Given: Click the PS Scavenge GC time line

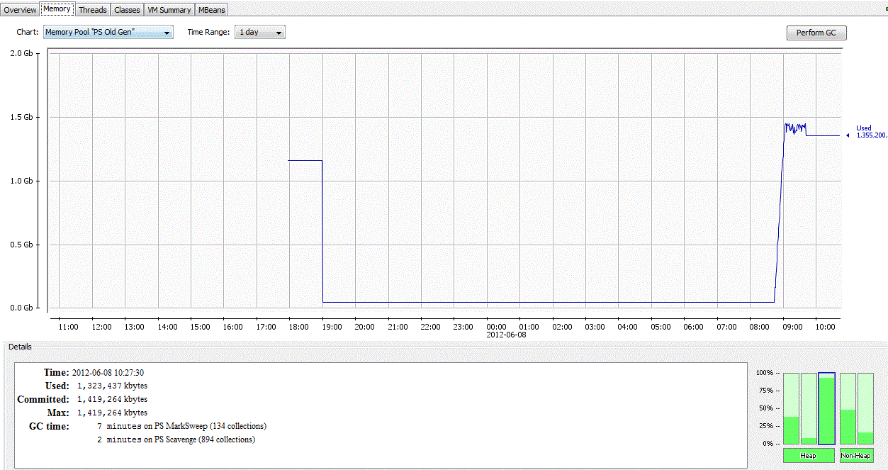Looking at the screenshot, I should tap(176, 440).
